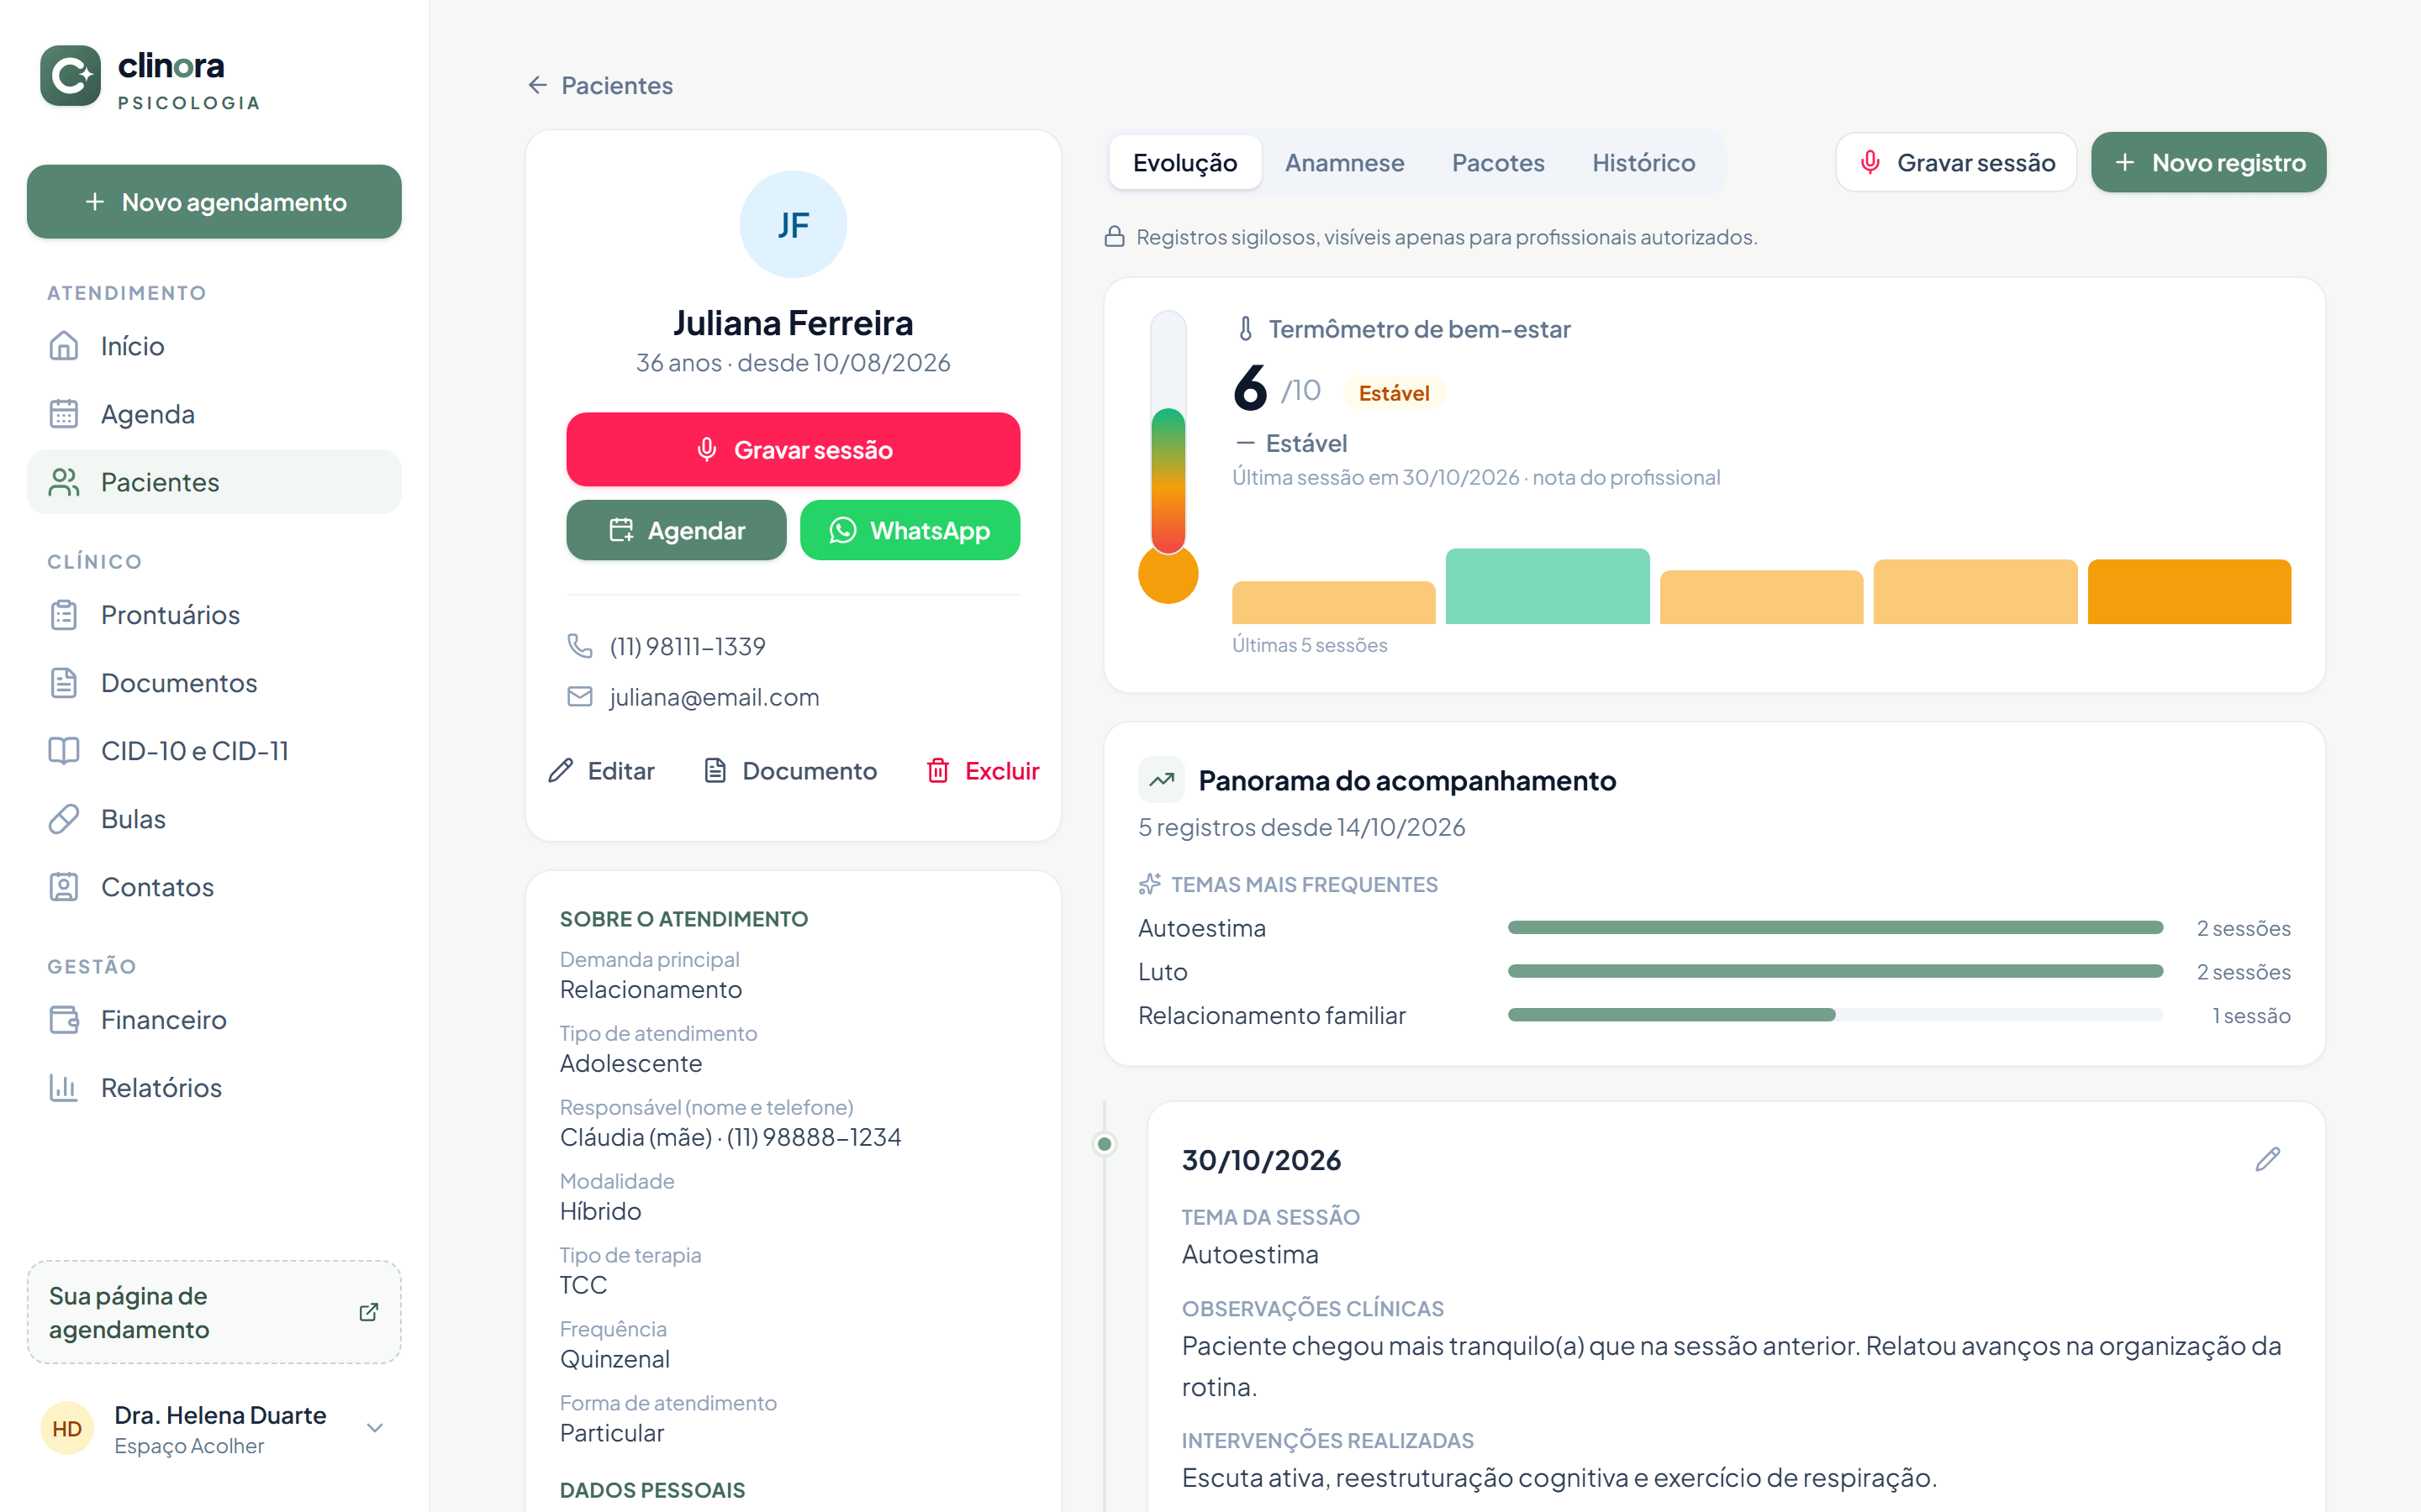
Task: Click Novo agendamento button
Action: 214,202
